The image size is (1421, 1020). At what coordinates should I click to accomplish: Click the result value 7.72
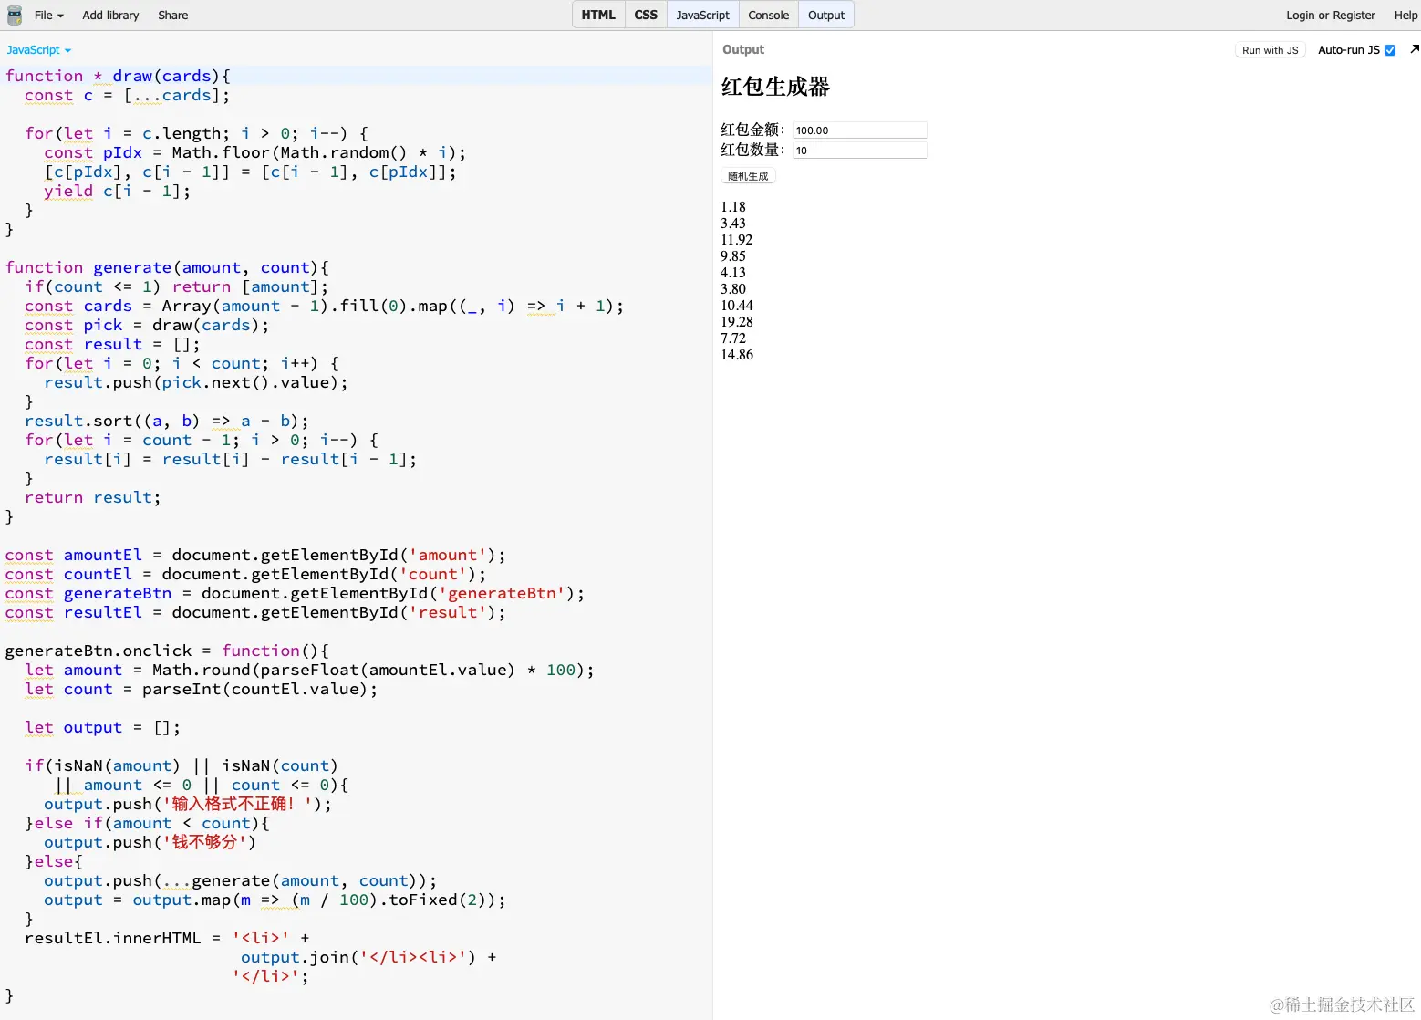pyautogui.click(x=733, y=338)
